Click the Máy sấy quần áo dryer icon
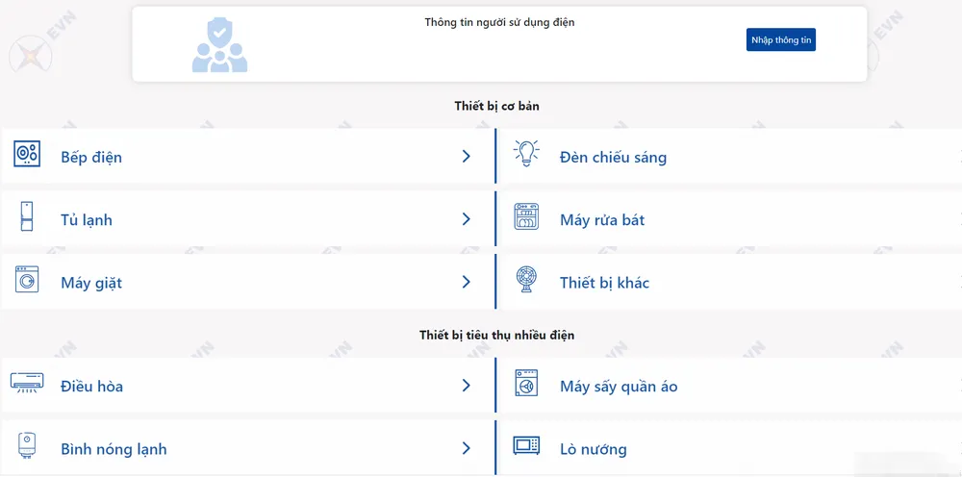This screenshot has height=477, width=962. 526,383
